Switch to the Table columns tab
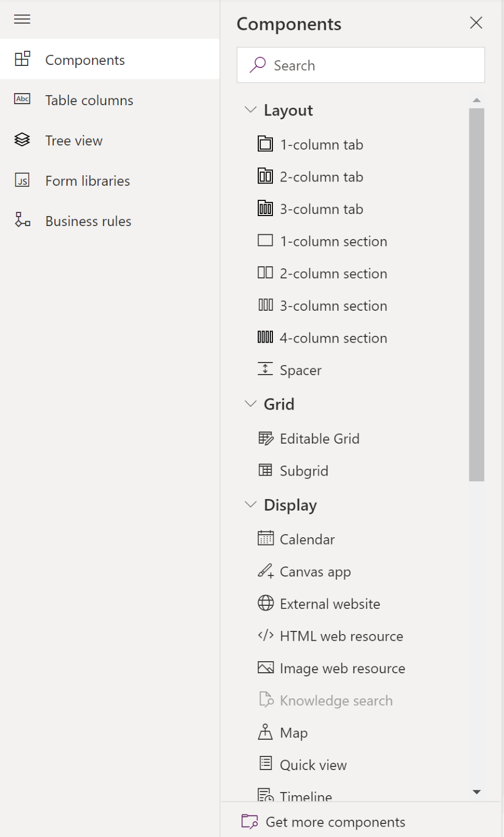The image size is (504, 837). pos(89,100)
